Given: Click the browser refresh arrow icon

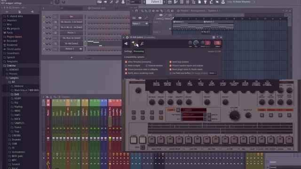Looking at the screenshot, I should (x=8, y=8).
